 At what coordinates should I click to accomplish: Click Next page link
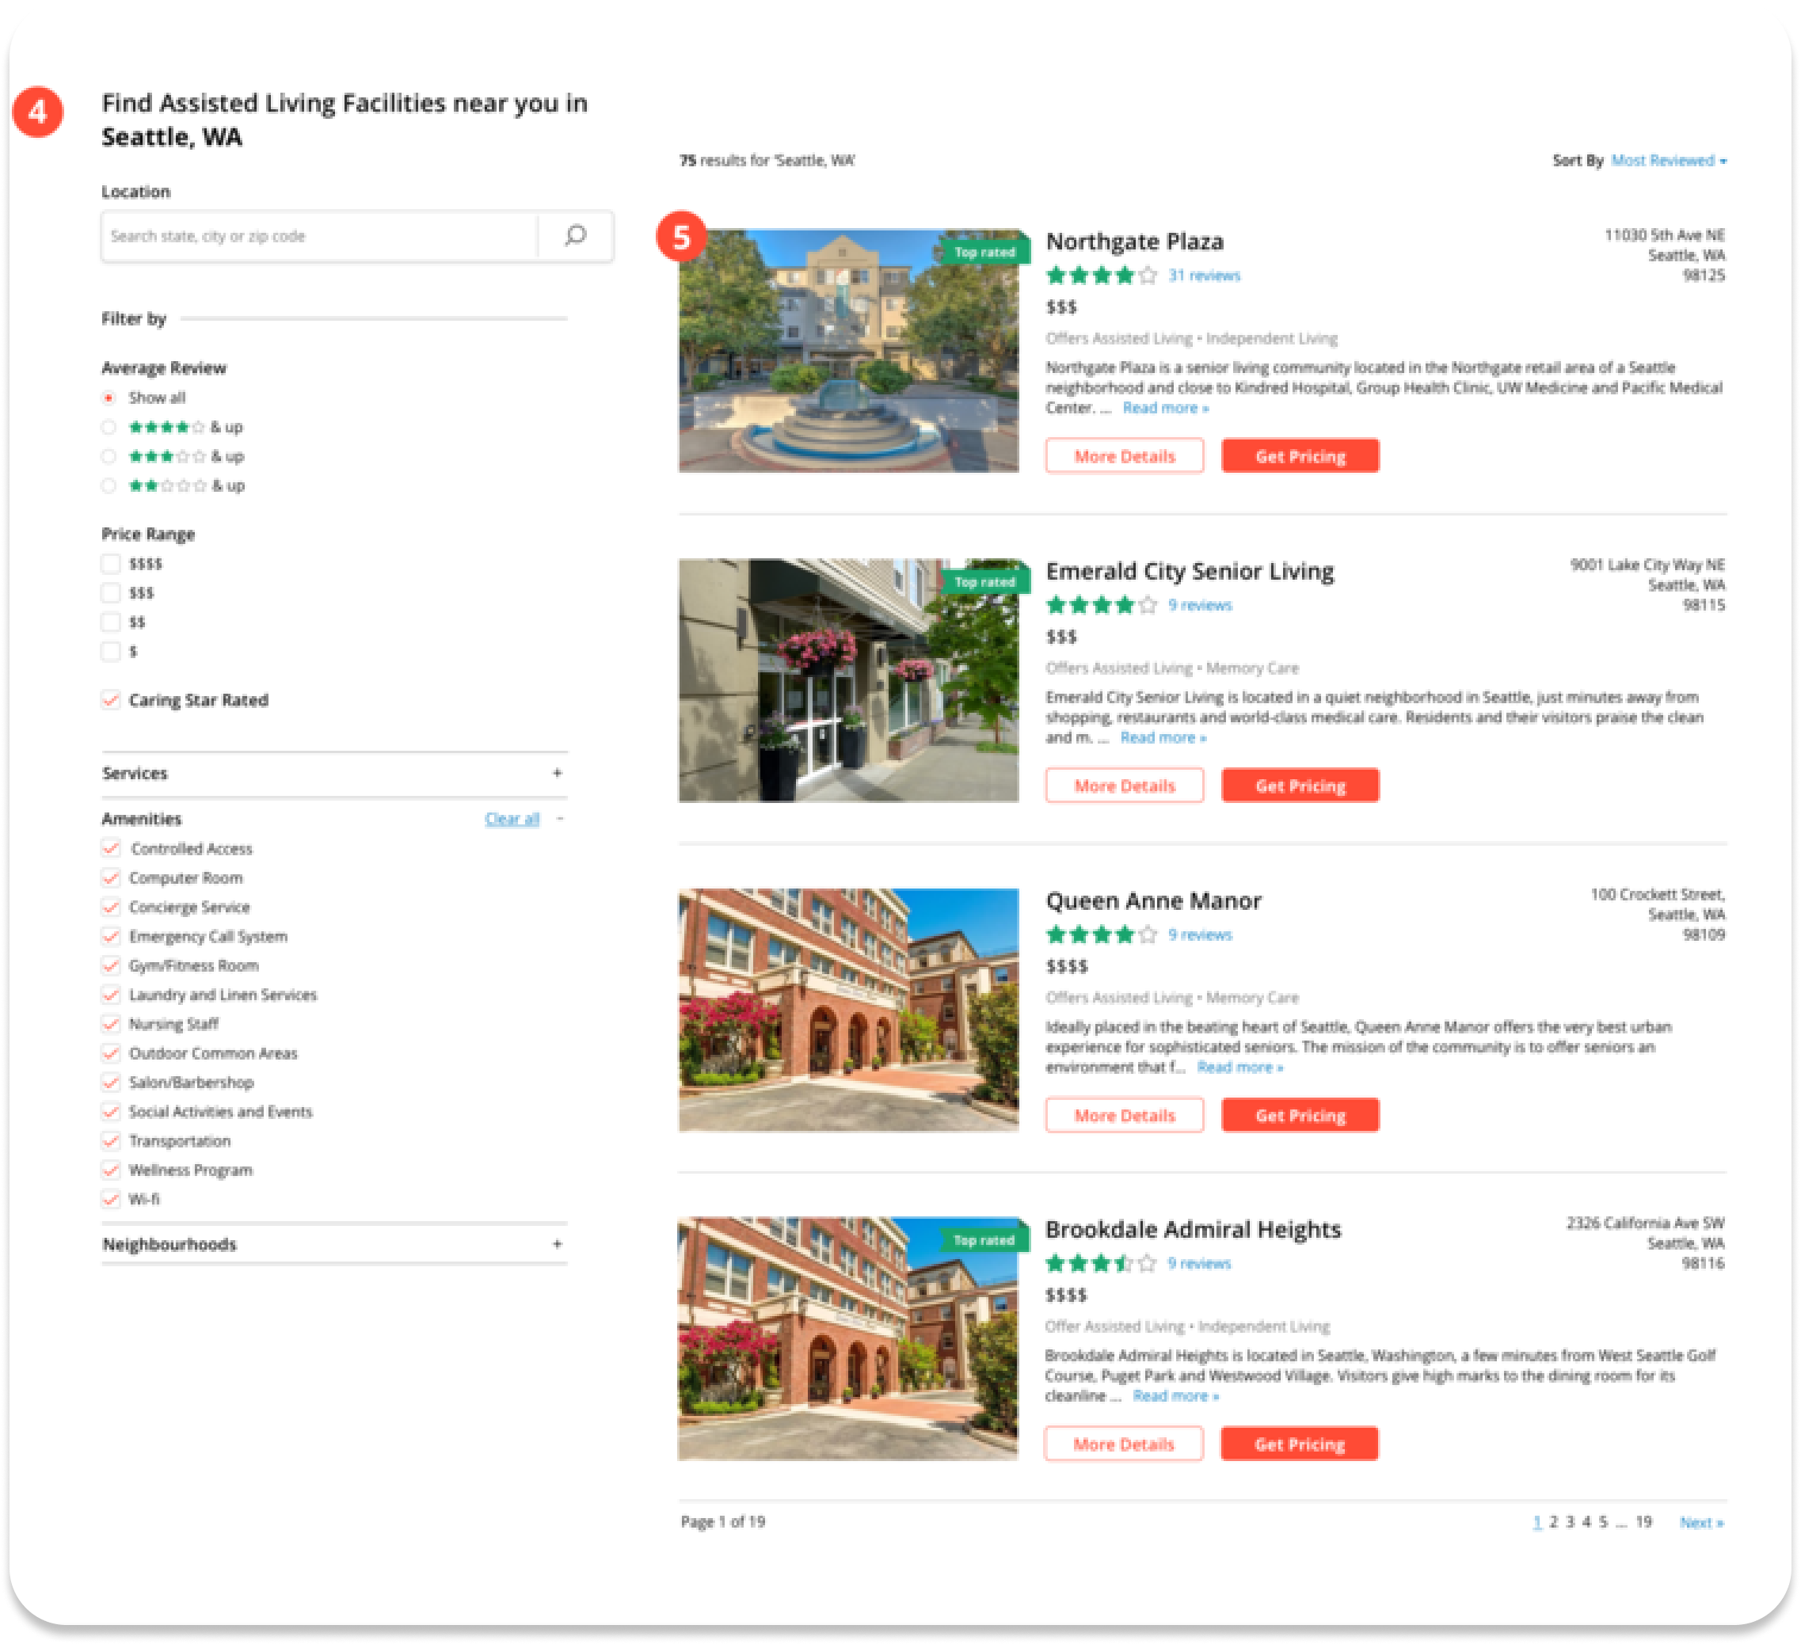point(1701,1523)
